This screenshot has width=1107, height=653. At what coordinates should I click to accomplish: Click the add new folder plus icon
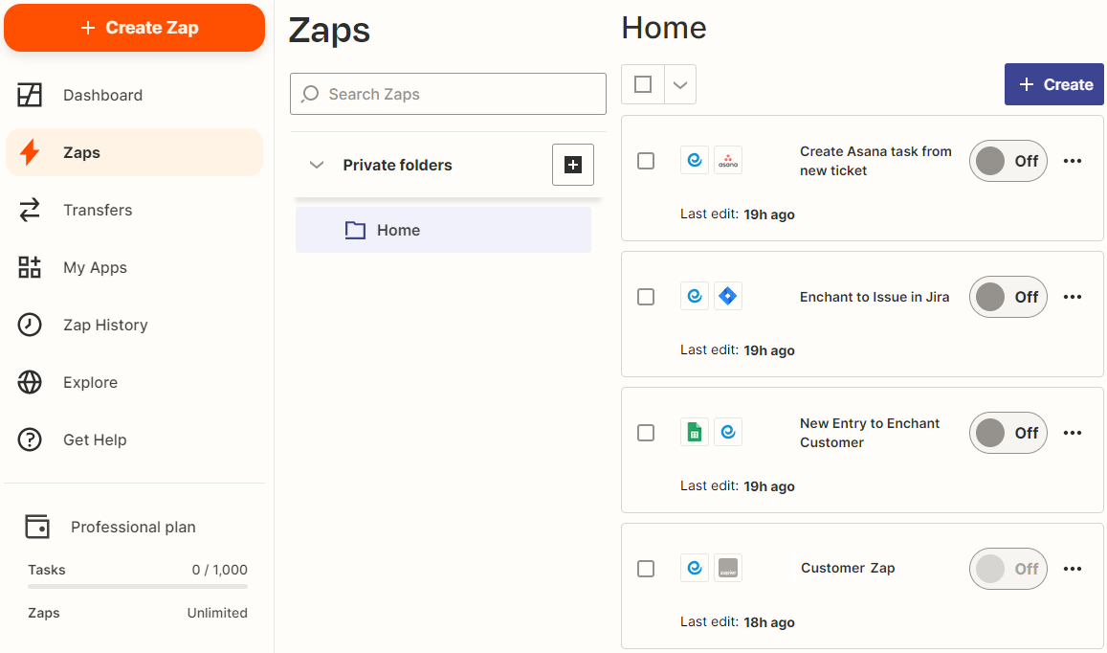572,165
